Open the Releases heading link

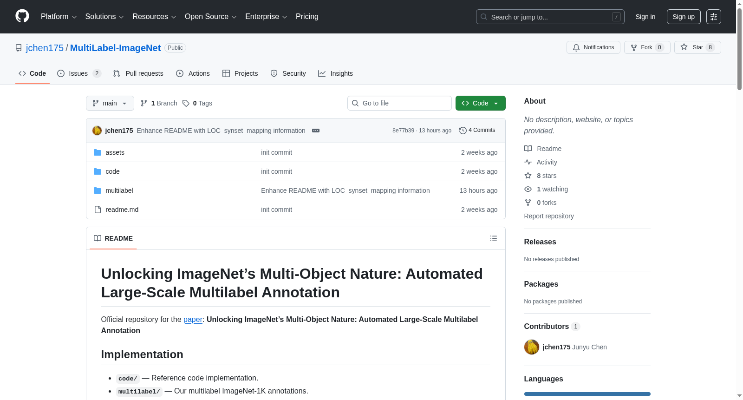[x=540, y=242]
